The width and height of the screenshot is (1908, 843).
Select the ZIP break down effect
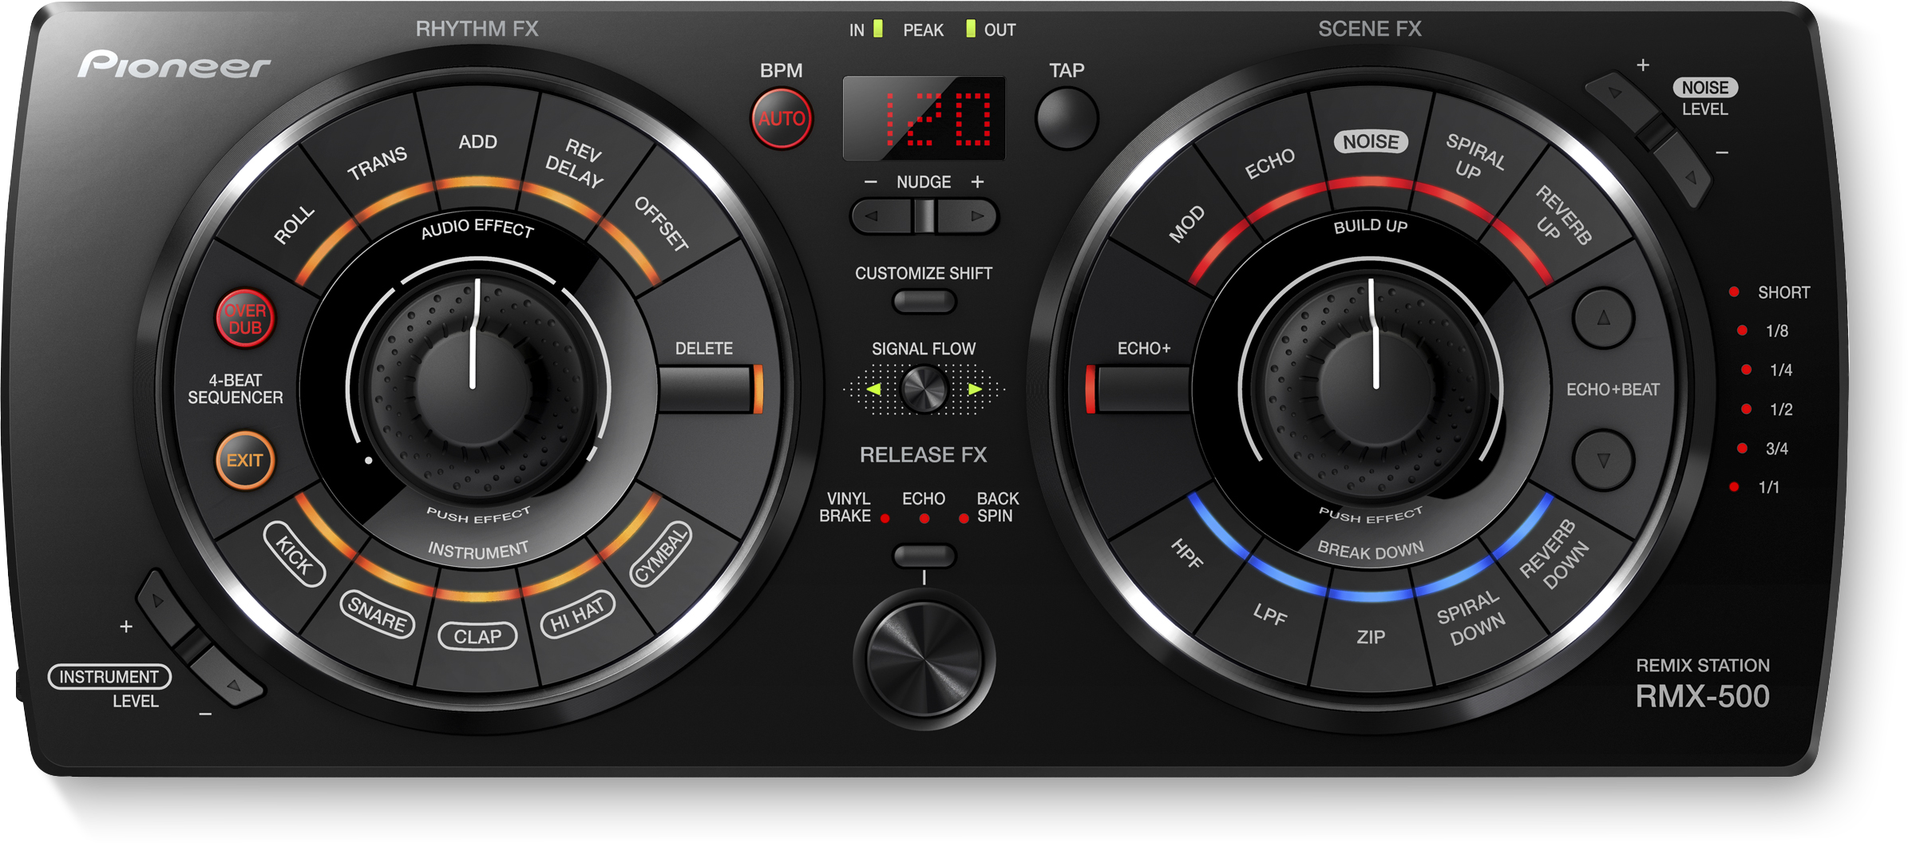(1371, 637)
